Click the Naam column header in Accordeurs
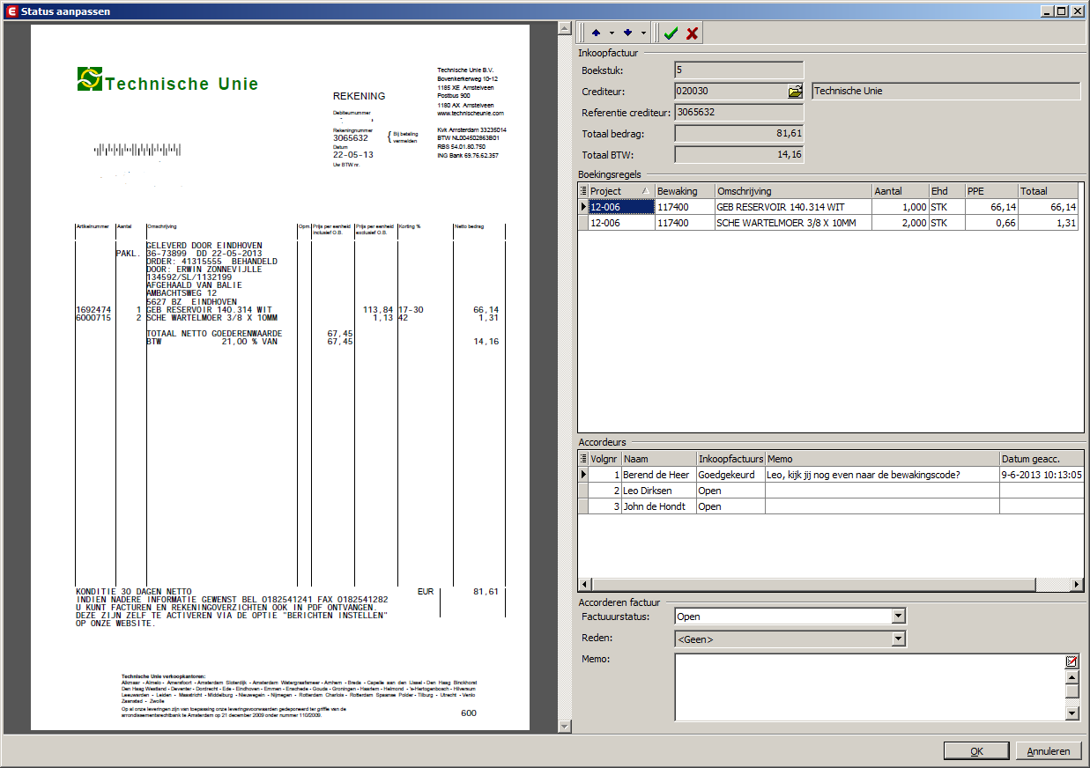1090x768 pixels. [658, 459]
